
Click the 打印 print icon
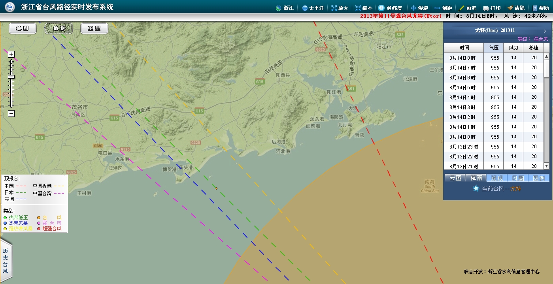(492, 8)
